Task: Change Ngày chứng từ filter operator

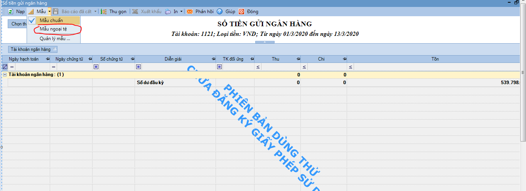Action: click(54, 67)
